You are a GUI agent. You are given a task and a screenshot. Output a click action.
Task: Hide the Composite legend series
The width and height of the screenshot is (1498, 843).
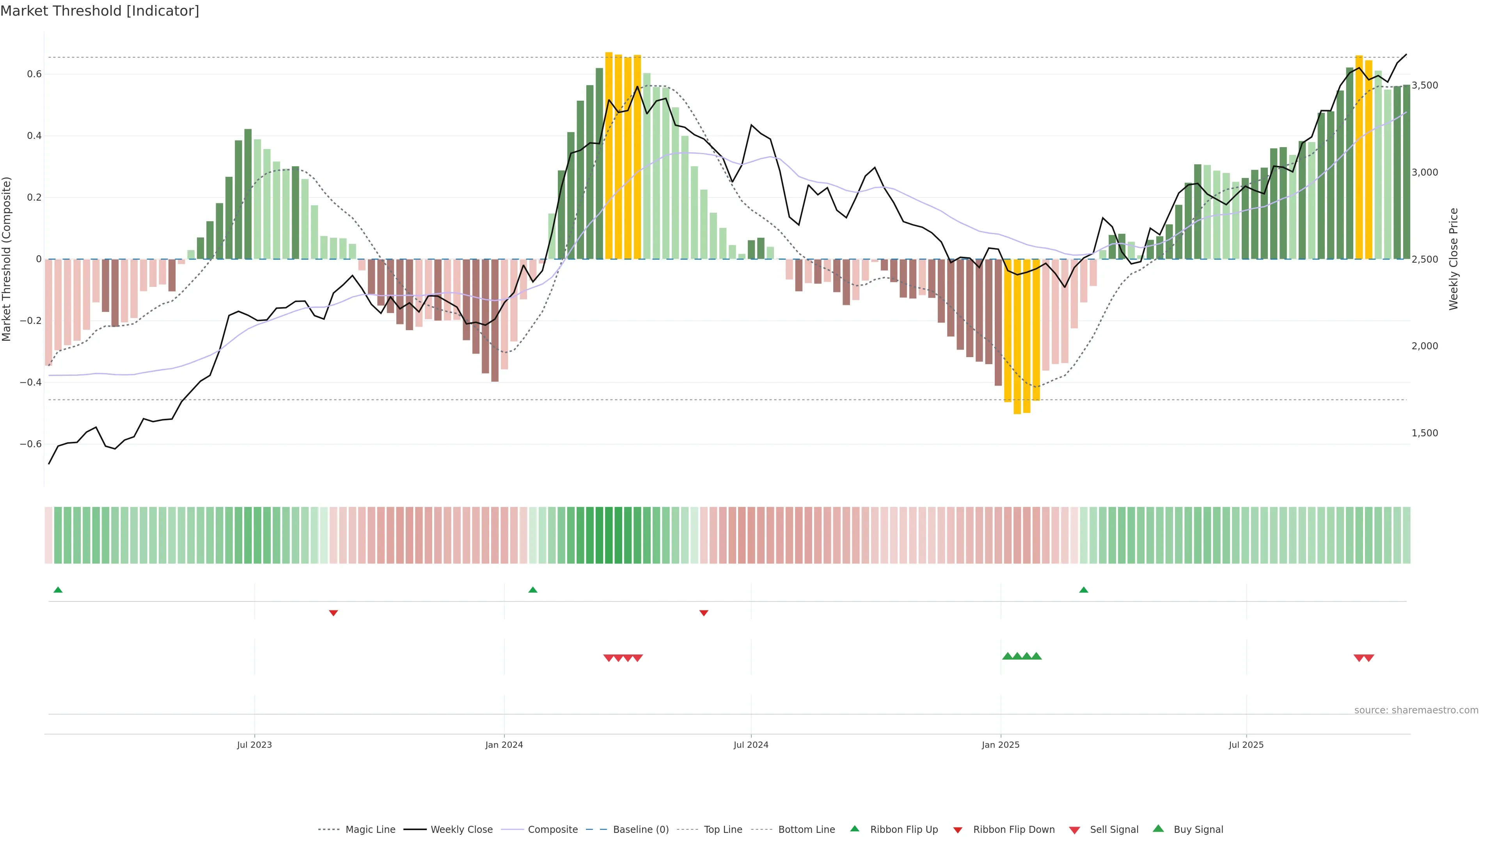[x=552, y=830]
